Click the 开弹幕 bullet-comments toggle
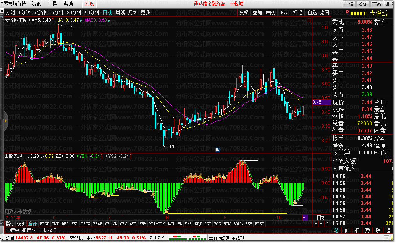 pos(13,230)
